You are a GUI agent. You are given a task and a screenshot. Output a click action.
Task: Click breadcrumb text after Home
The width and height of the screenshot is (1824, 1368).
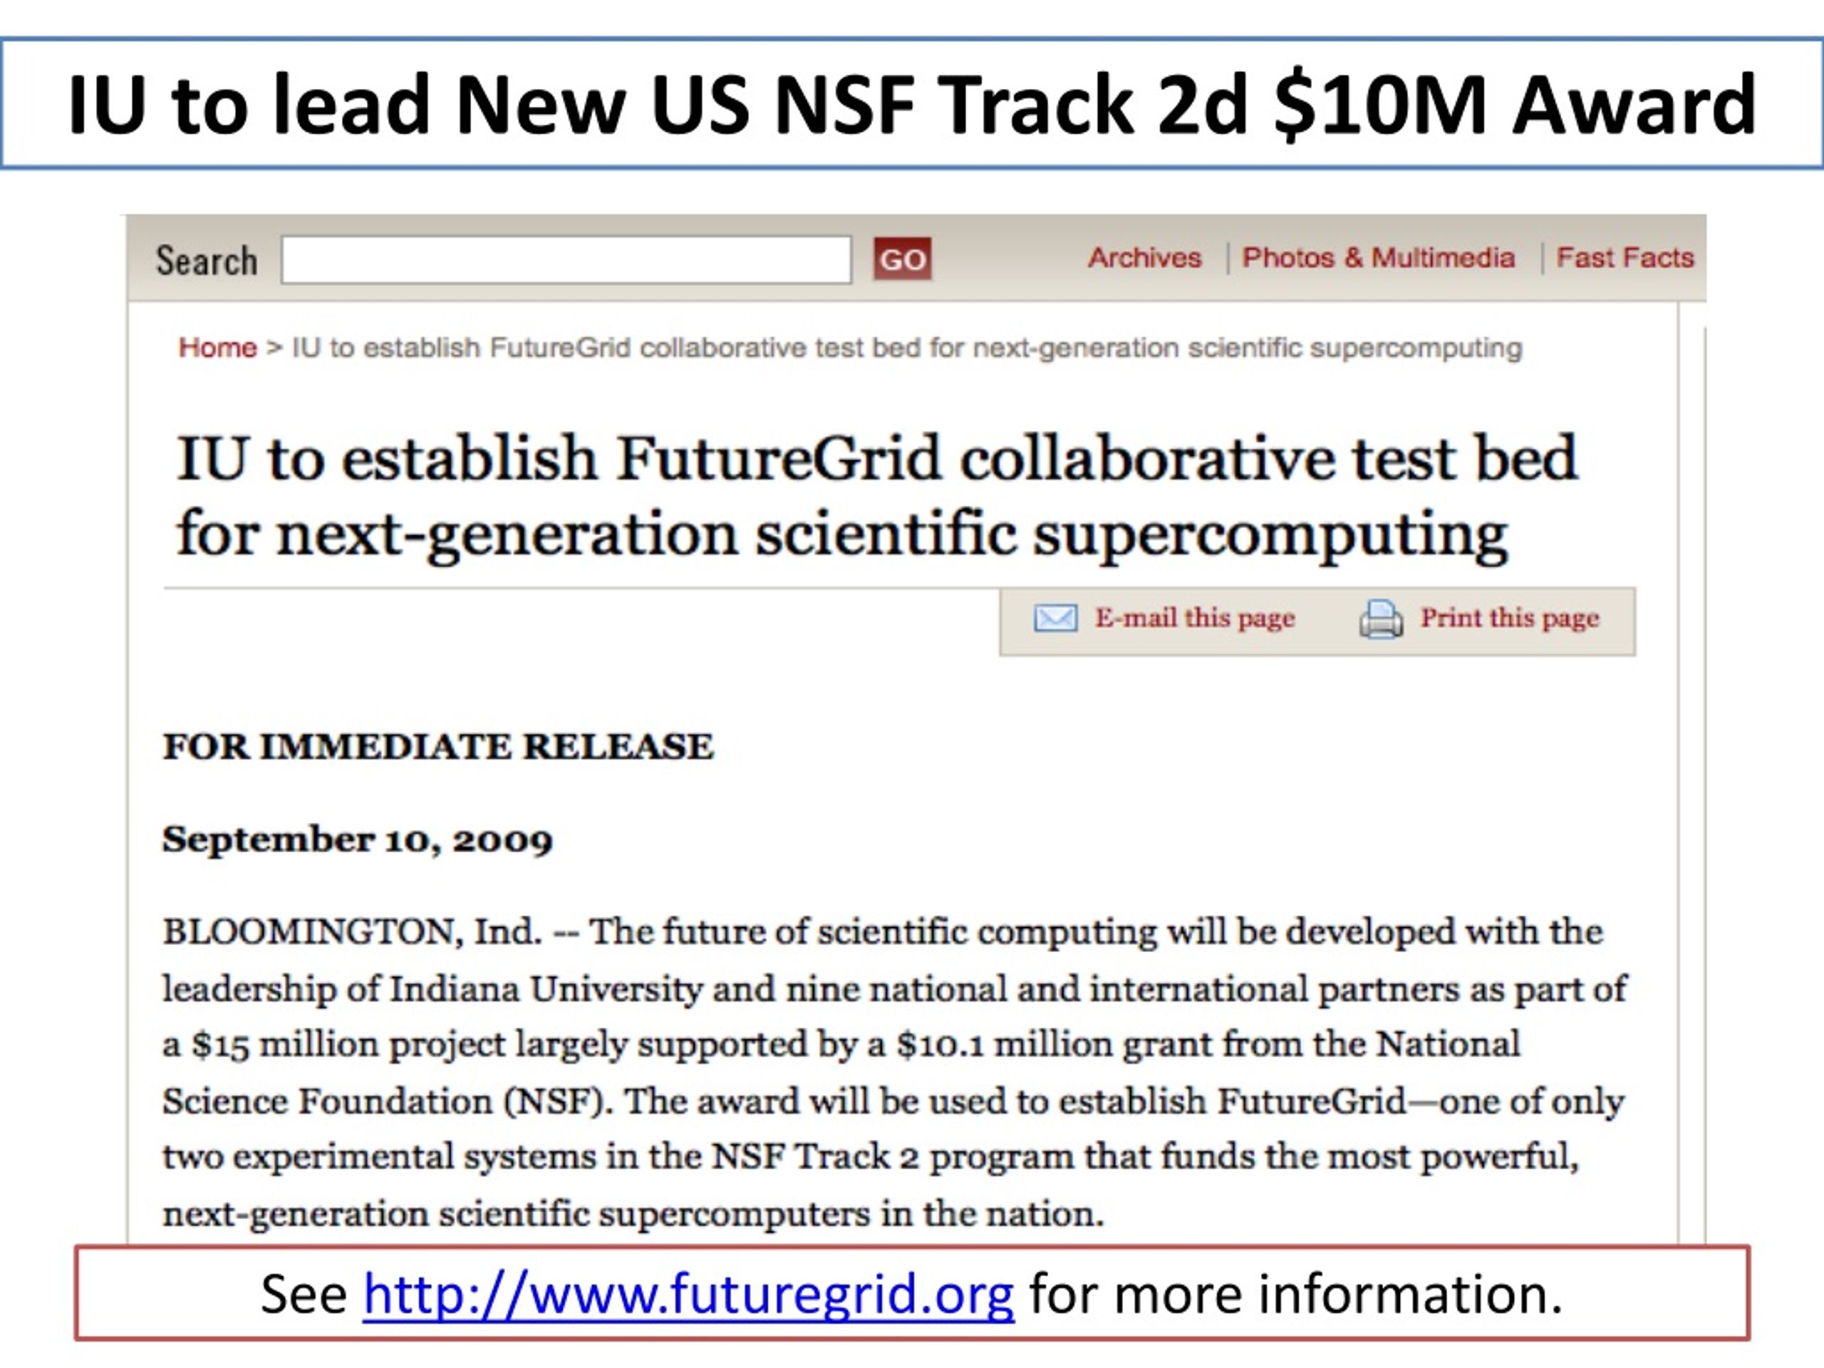click(907, 348)
